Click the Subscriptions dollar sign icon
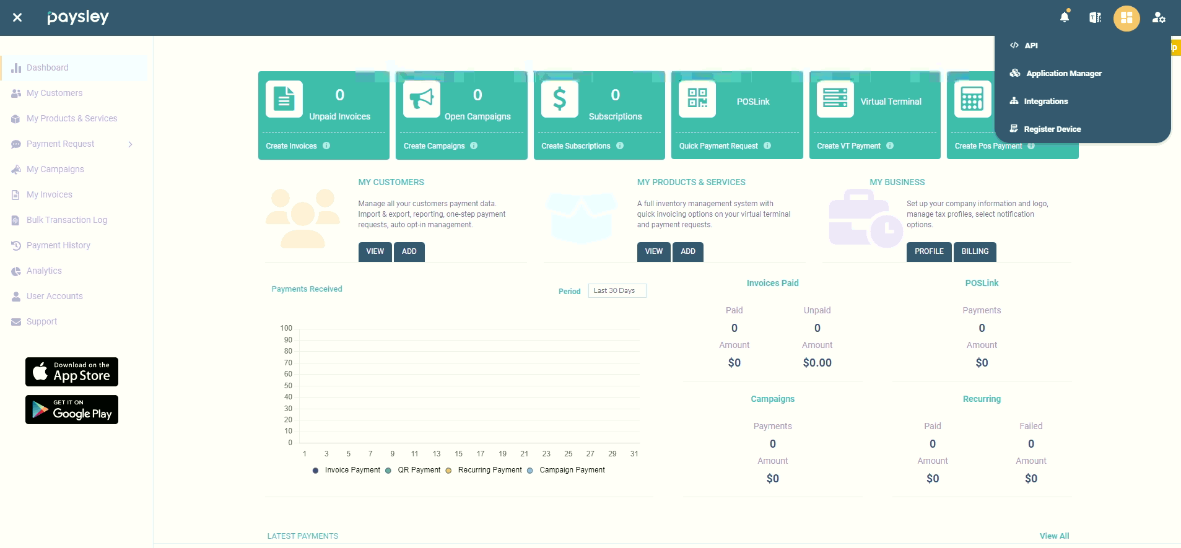 click(x=560, y=99)
